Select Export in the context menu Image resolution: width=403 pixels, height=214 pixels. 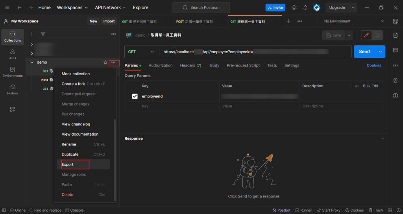click(83, 164)
